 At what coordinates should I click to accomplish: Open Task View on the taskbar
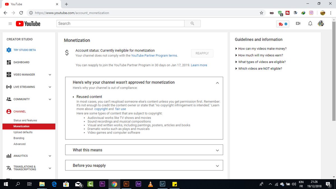29,184
